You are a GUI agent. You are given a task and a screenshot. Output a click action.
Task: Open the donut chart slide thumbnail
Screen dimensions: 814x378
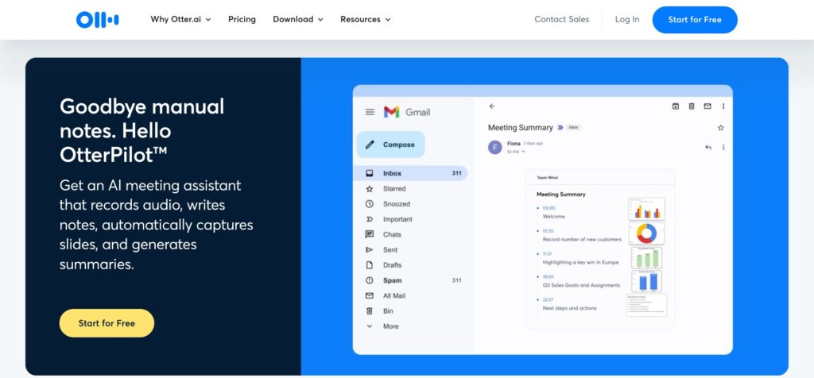[645, 233]
